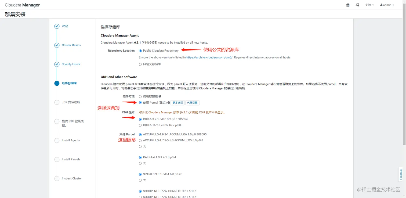Open the 支持 dropdown menu
Image resolution: width=406 pixels, height=198 pixels.
(x=369, y=5)
